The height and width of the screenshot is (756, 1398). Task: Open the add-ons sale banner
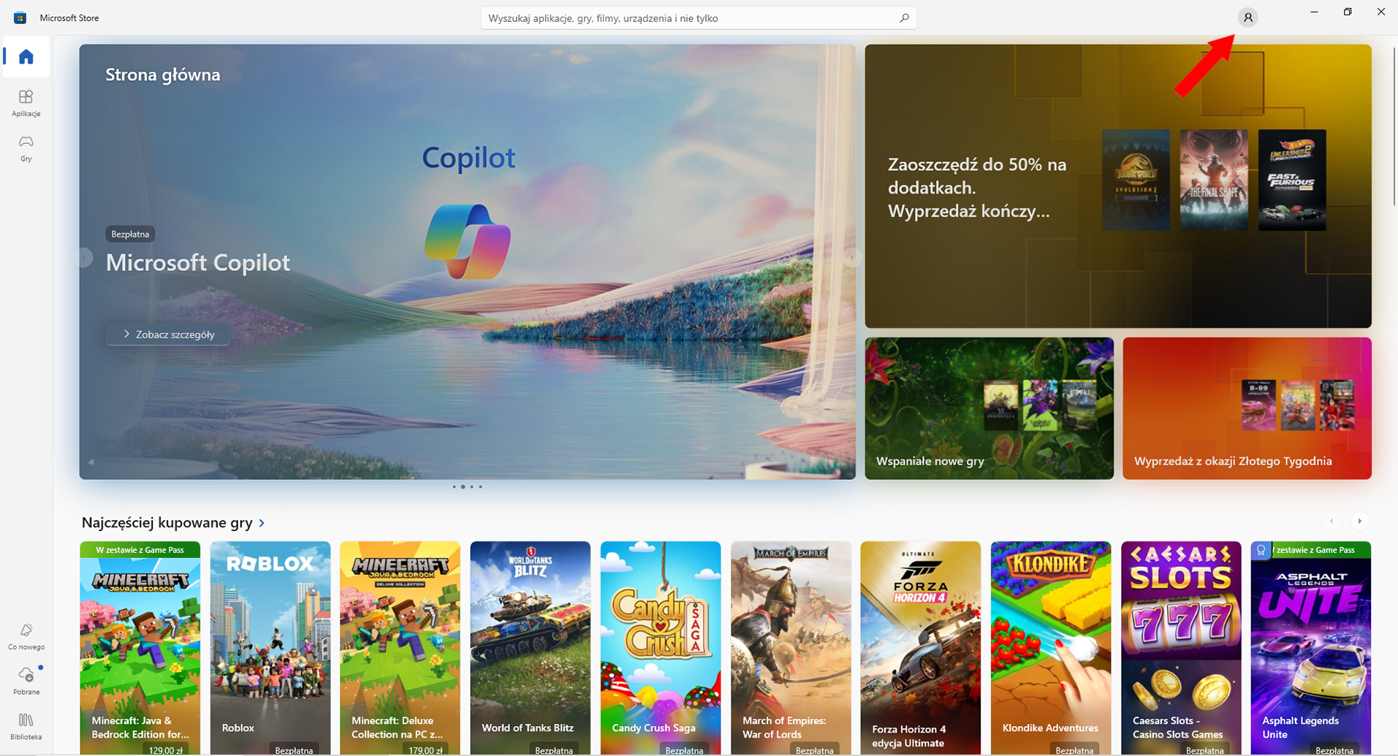tap(1118, 186)
